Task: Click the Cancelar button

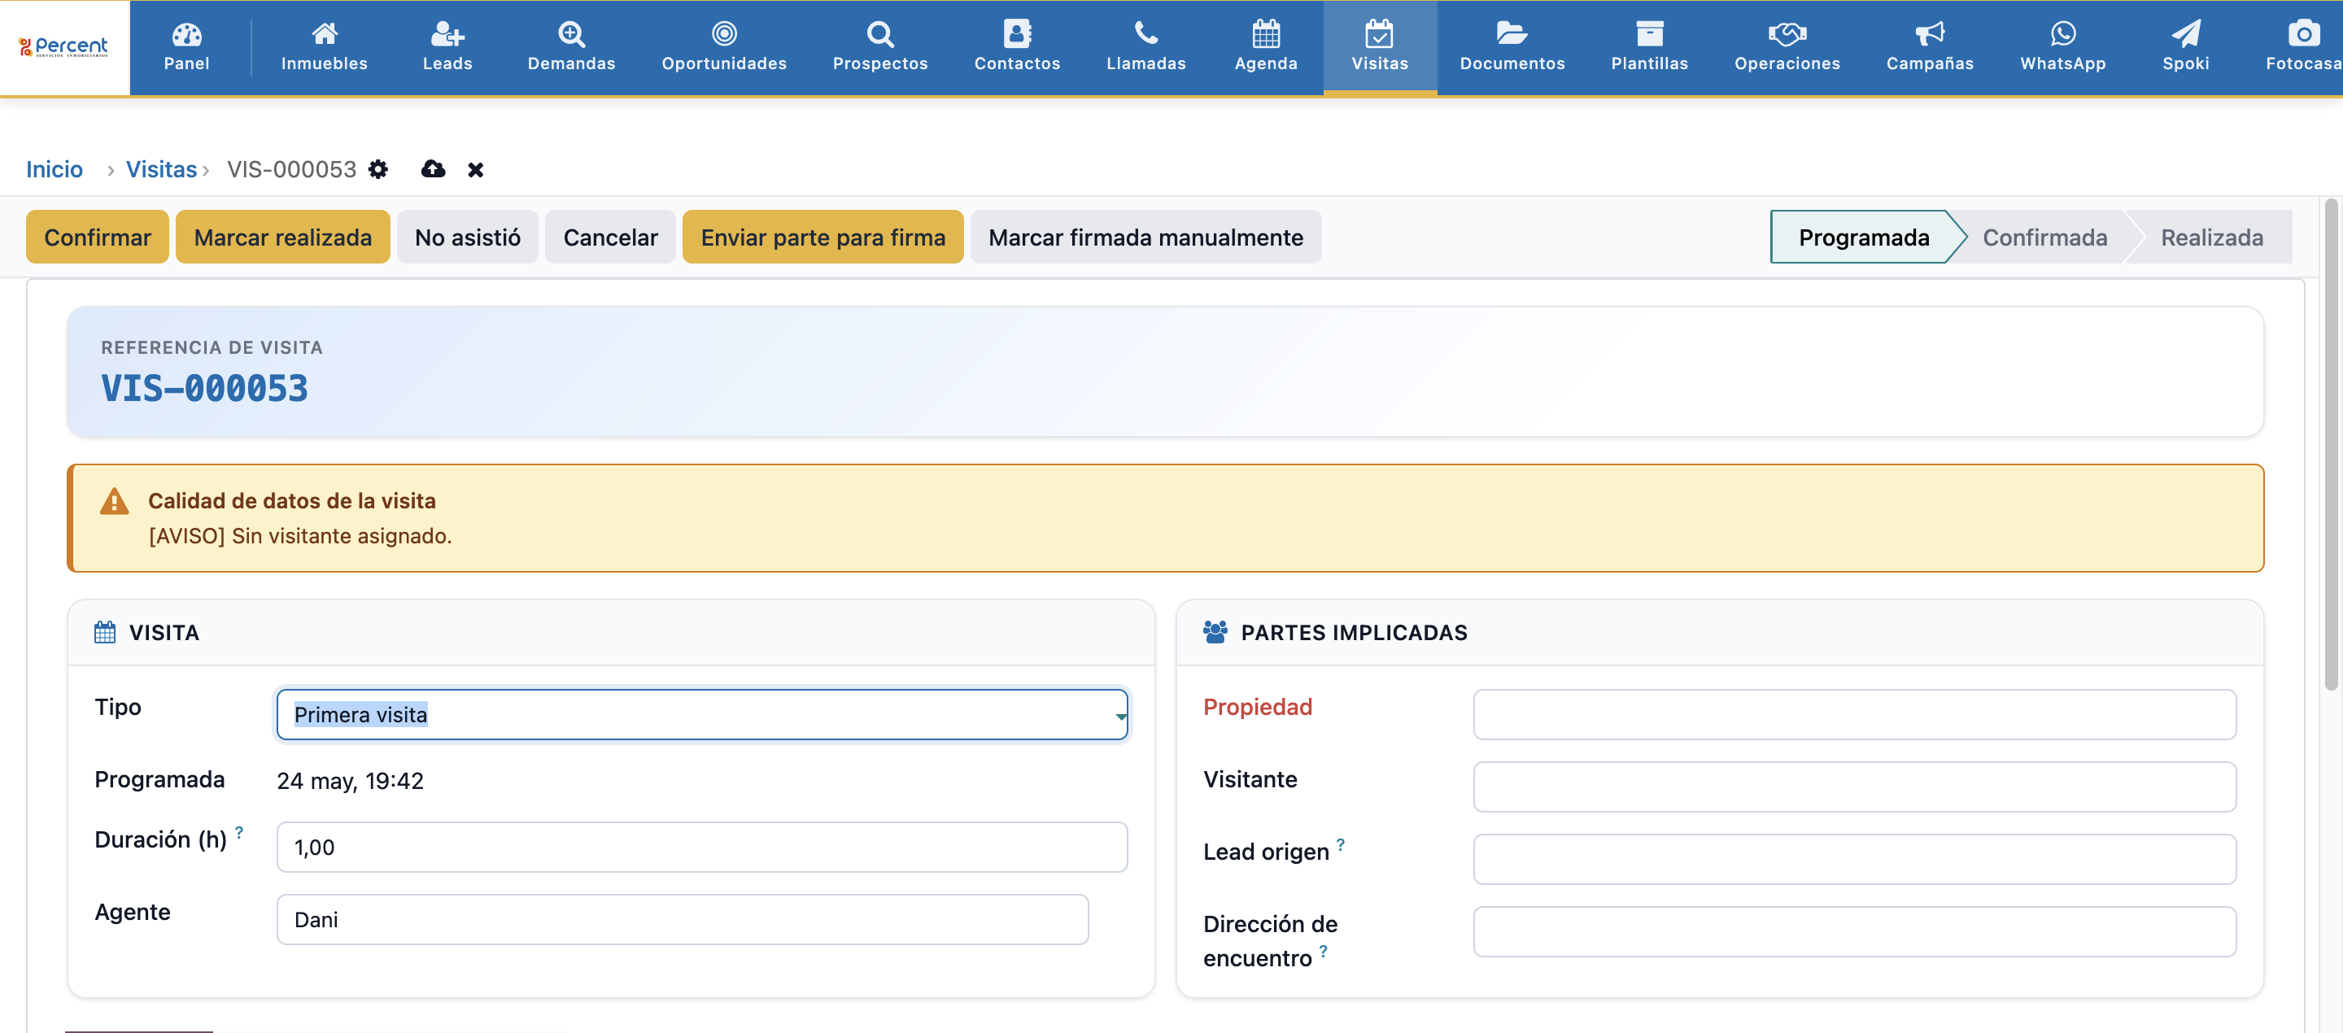Action: pos(610,238)
